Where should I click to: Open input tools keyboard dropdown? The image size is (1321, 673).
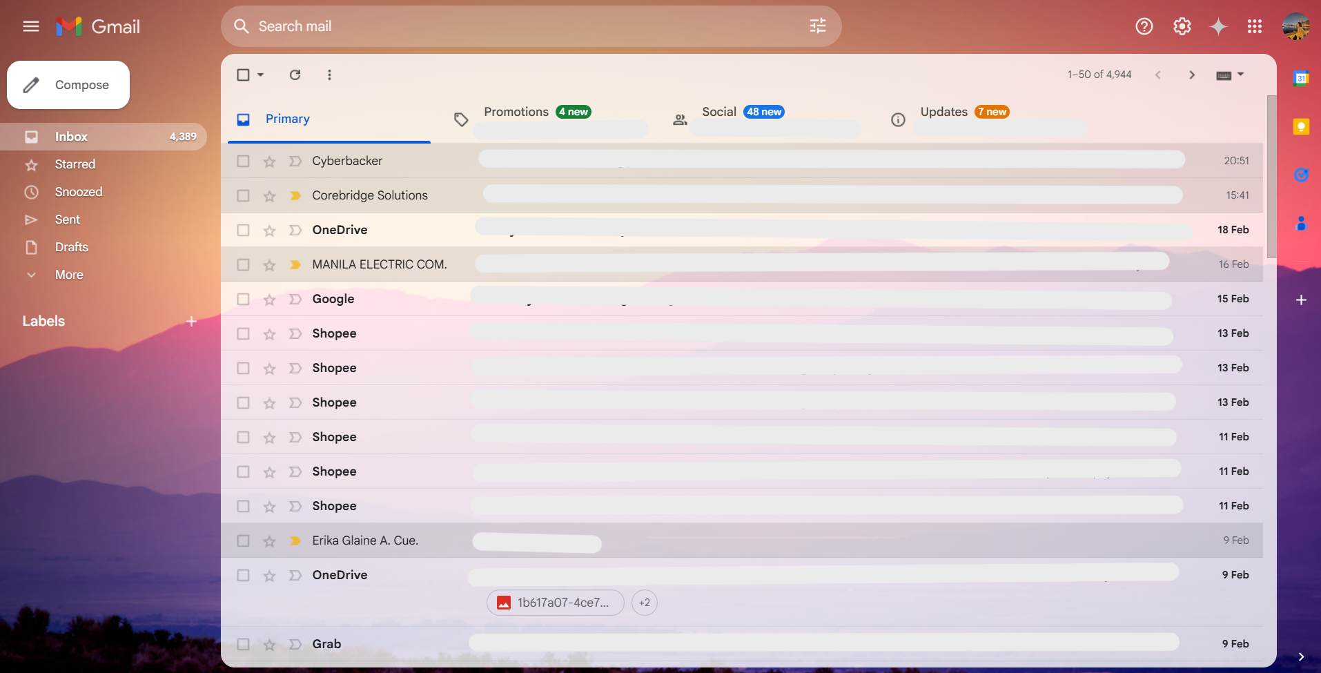click(x=1230, y=75)
